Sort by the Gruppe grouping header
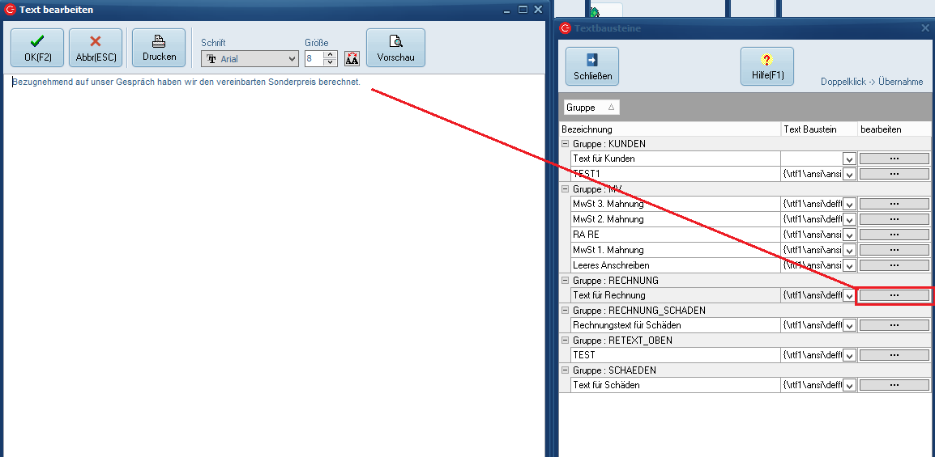This screenshot has width=935, height=457. coord(591,108)
